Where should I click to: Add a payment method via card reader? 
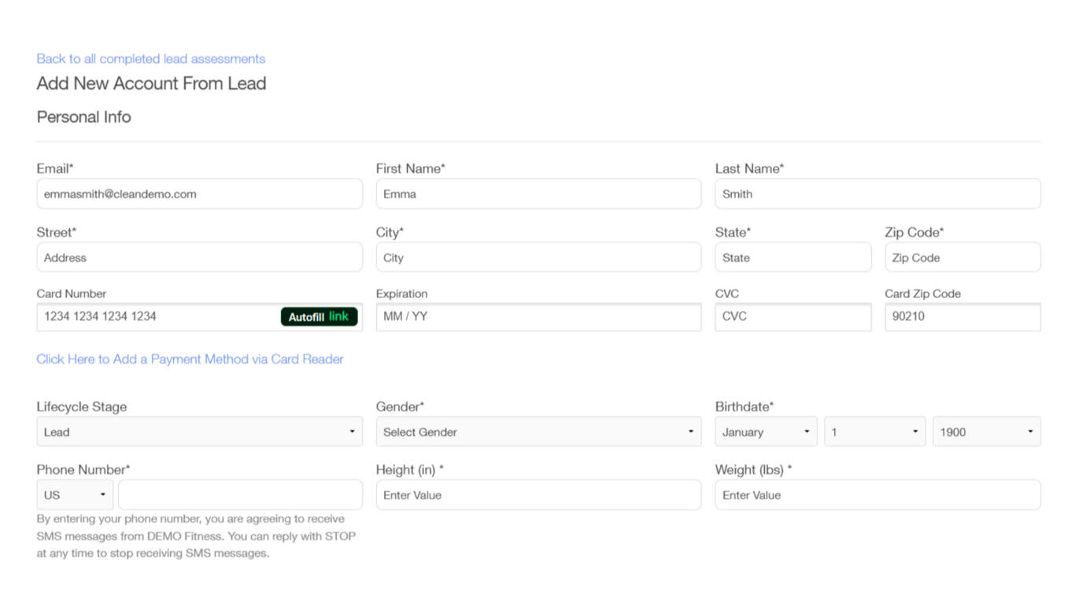point(190,359)
